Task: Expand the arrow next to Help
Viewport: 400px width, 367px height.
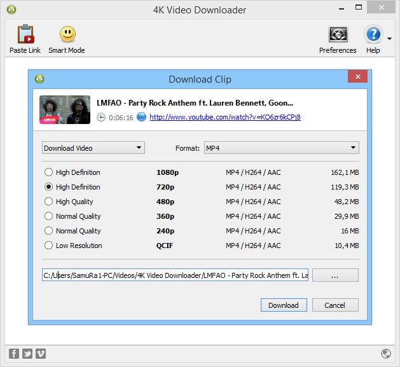Action: (x=389, y=39)
